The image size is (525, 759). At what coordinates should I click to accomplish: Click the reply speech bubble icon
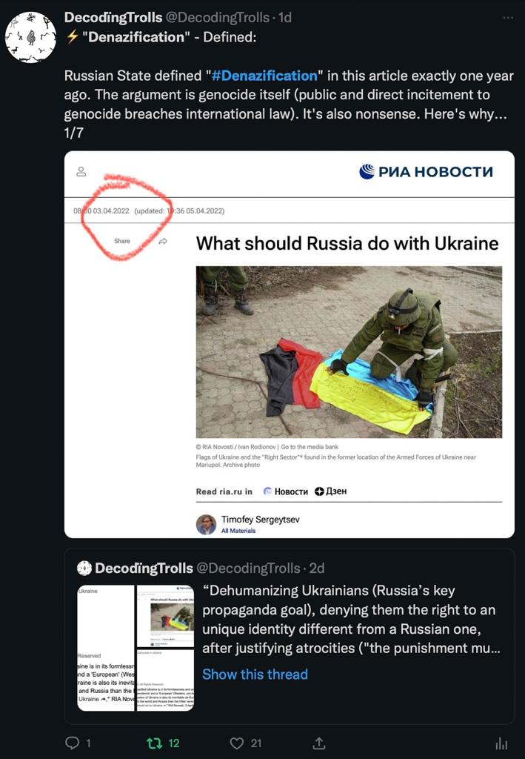click(x=72, y=743)
